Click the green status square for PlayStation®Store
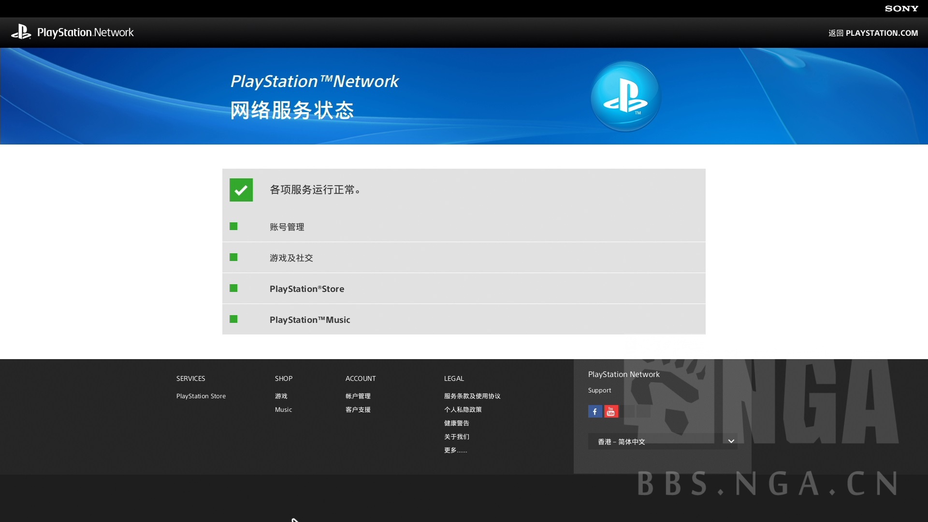Screen dimensions: 928x522 [x=234, y=288]
